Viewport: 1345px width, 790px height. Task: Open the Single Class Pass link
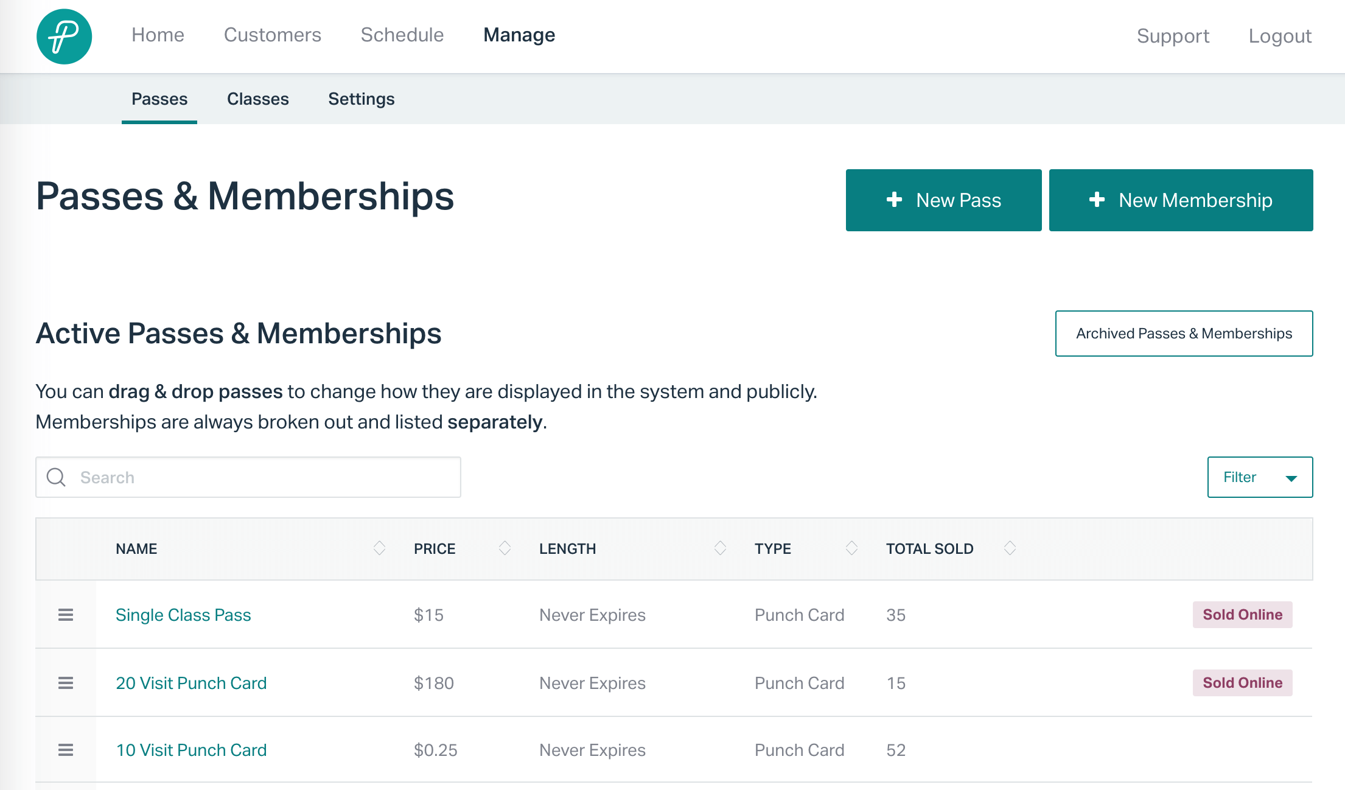pyautogui.click(x=183, y=615)
